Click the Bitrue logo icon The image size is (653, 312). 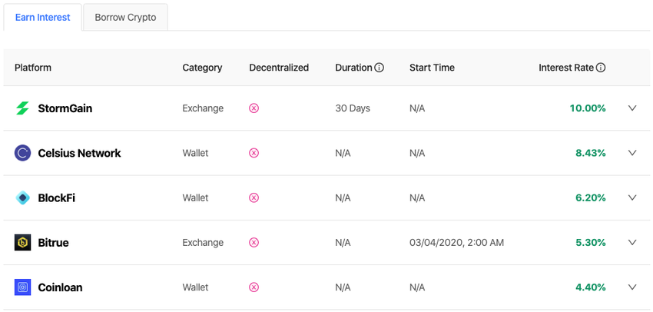click(x=22, y=243)
